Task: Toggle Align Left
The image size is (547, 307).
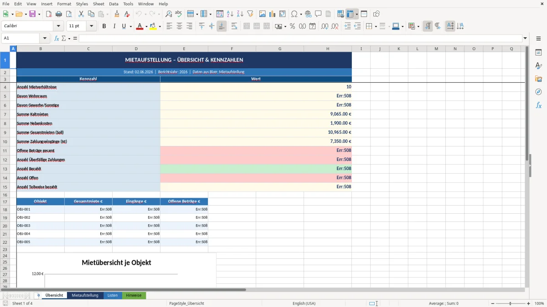Action: [170, 26]
